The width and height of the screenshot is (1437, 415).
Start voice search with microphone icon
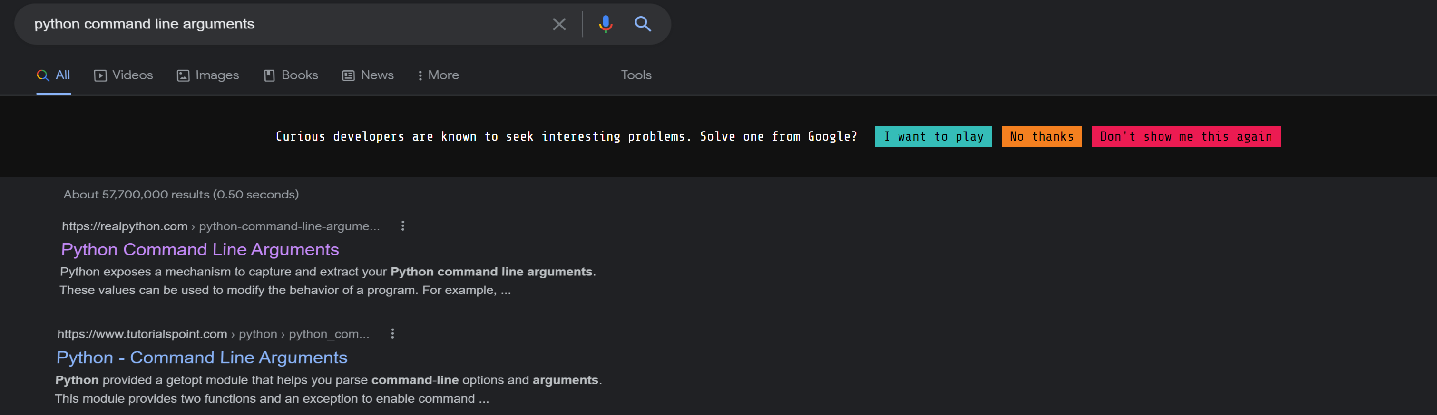pyautogui.click(x=605, y=24)
